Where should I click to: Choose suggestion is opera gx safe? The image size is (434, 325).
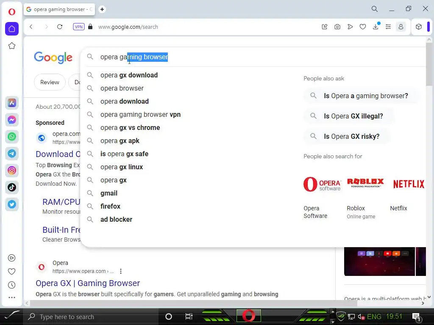124,154
